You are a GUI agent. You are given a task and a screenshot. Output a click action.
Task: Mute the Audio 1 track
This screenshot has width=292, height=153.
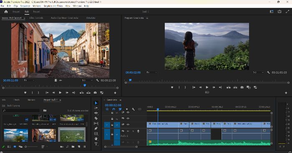click(128, 131)
